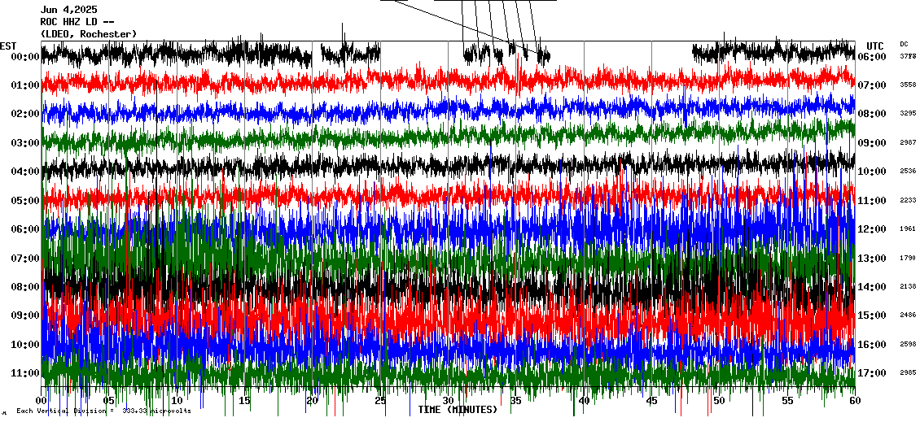Screen dimensions: 920x422
Task: Click the 08:00 UTC row label
Action: coord(872,114)
